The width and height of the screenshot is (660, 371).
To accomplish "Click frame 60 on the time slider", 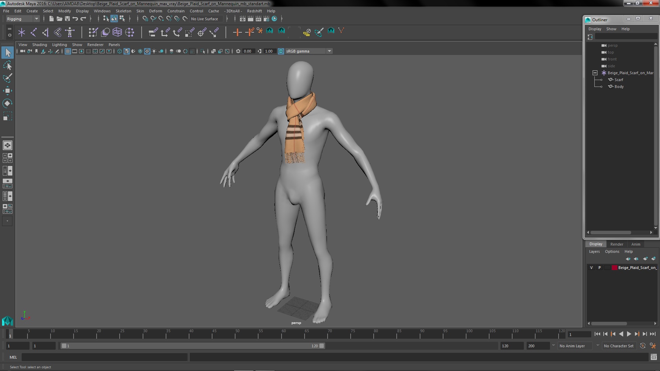I will click(x=284, y=334).
